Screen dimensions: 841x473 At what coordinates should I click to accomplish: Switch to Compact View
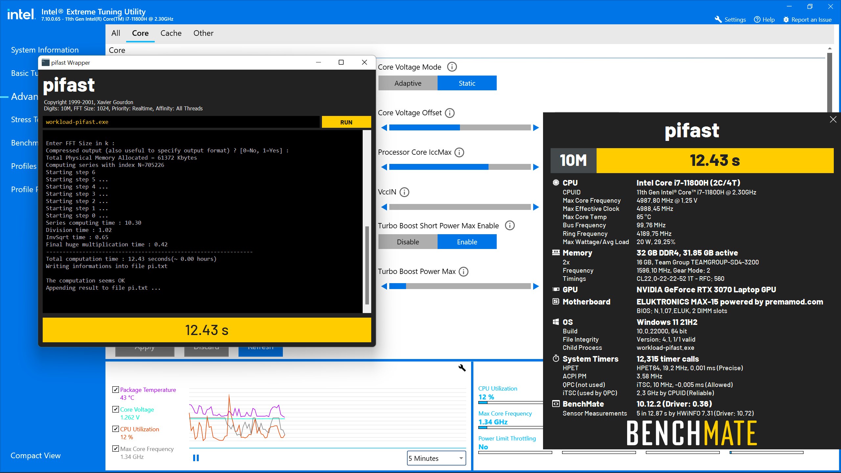tap(35, 456)
